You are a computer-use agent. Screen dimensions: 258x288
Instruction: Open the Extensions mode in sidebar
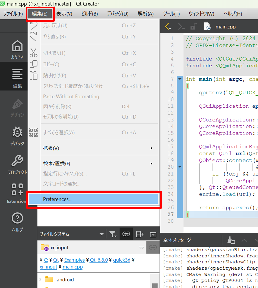point(18,193)
